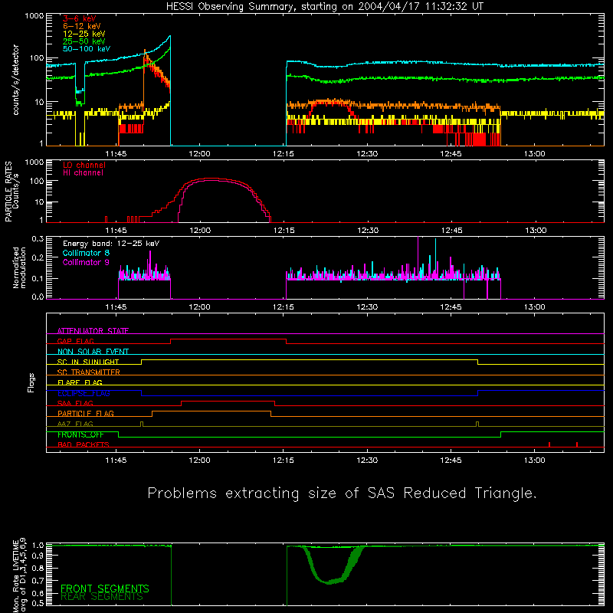Click the 'Mon. Rate LIVETIME' axis label
The image size is (613, 613).
[x=15, y=576]
